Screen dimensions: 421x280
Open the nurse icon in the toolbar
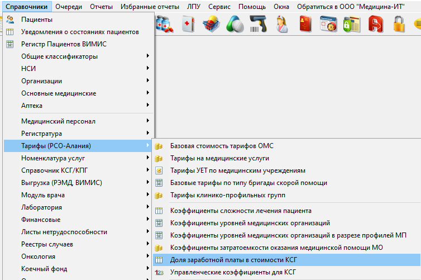coord(281,24)
